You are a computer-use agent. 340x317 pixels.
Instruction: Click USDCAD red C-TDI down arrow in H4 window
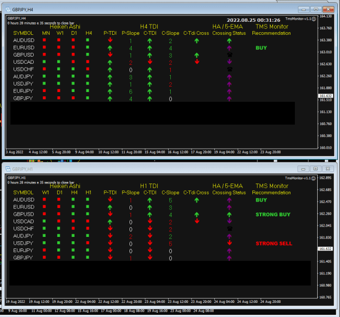pyautogui.click(x=150, y=62)
